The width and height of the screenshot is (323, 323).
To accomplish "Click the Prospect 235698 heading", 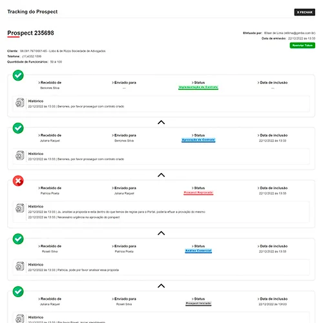I will [x=30, y=33].
